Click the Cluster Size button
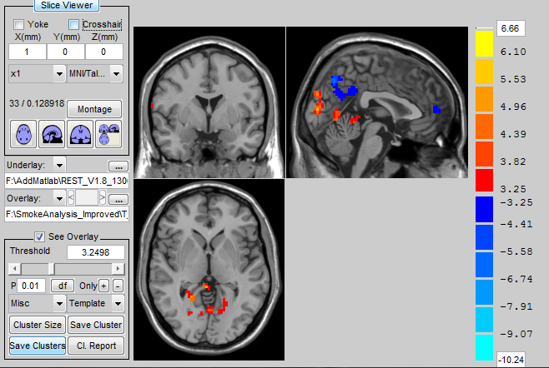Viewport: 549px width, 368px height. click(x=38, y=325)
